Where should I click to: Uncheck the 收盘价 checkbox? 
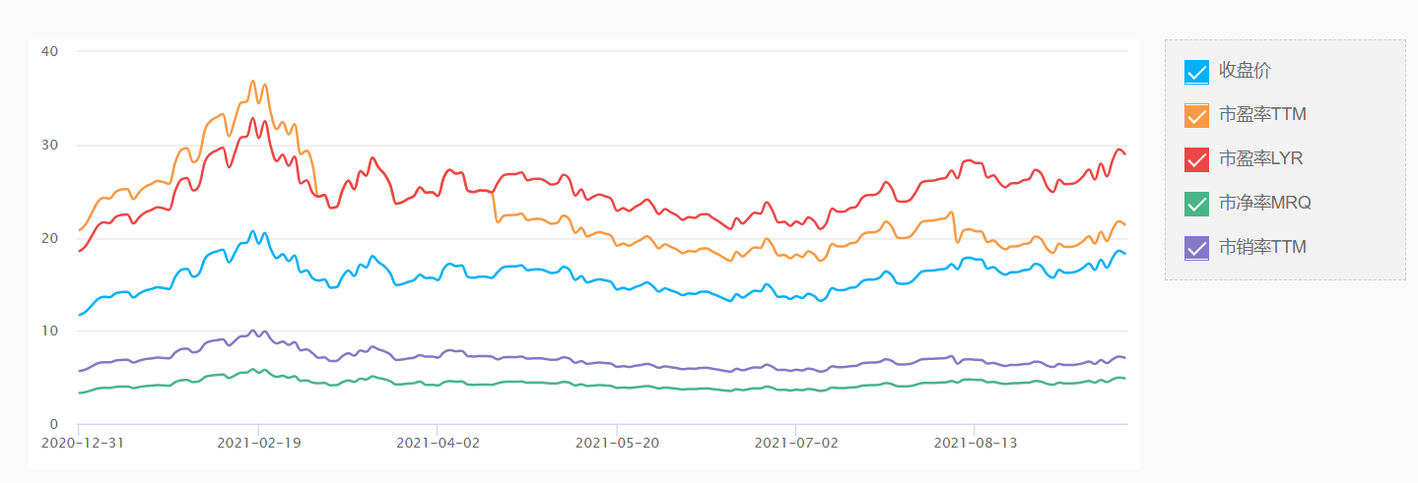pos(1196,72)
